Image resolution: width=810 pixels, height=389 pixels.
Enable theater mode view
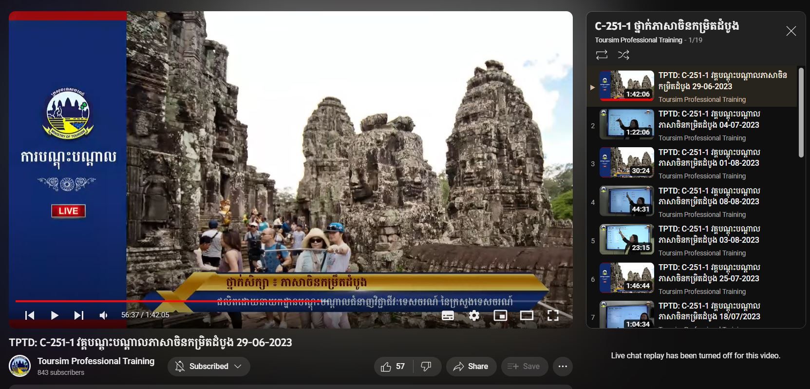tap(527, 316)
